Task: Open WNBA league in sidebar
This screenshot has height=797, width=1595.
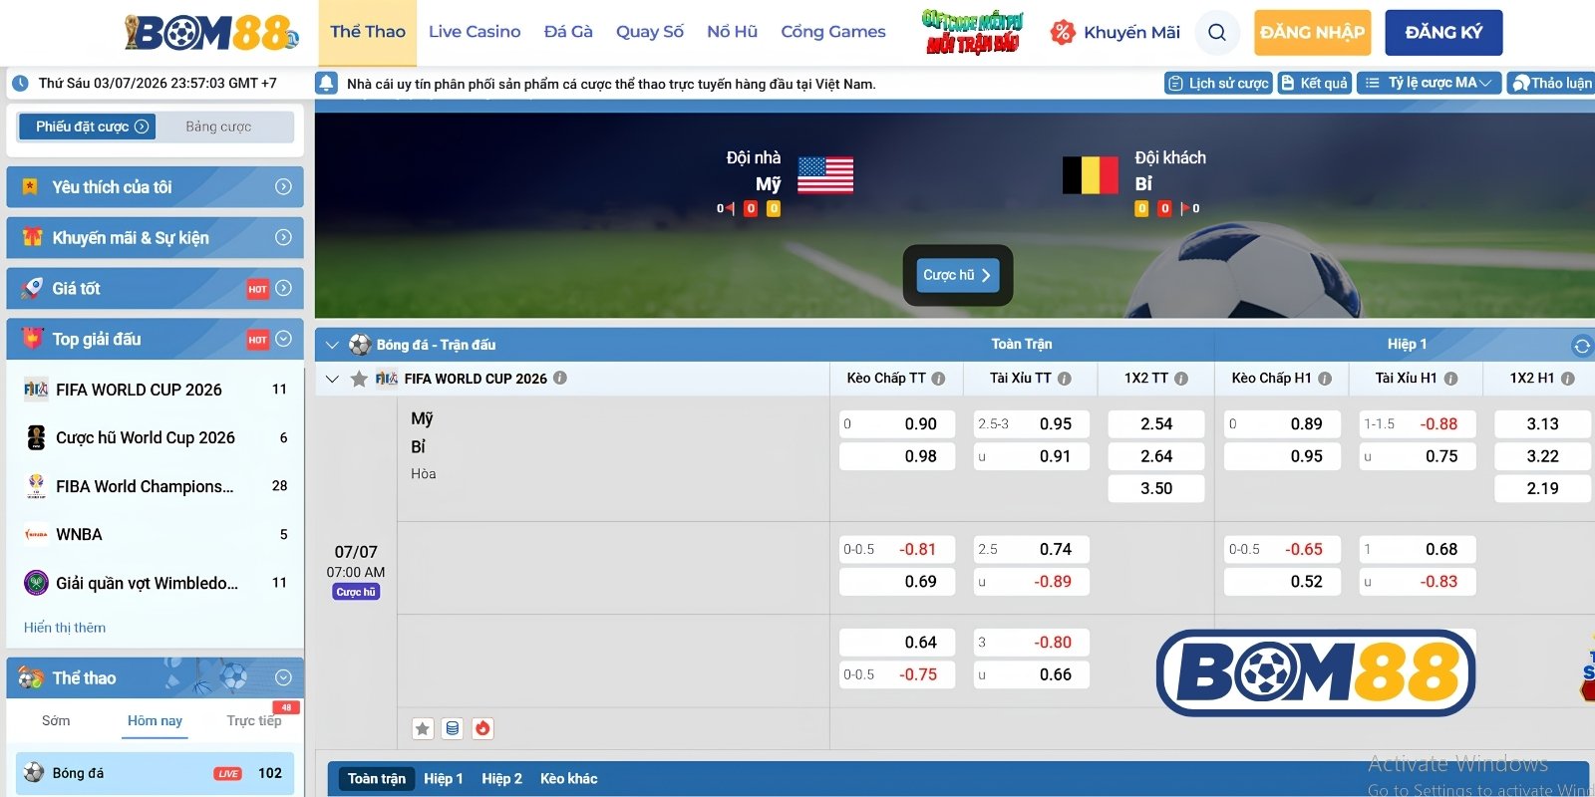Action: point(155,534)
